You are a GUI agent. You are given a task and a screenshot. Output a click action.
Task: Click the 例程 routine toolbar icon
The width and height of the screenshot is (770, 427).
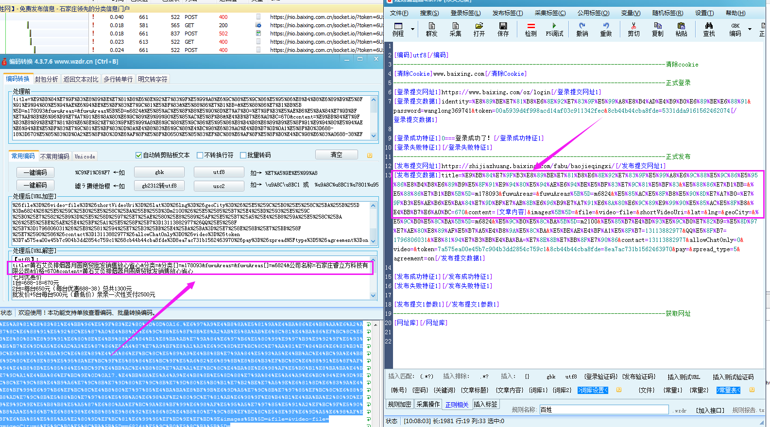(398, 29)
